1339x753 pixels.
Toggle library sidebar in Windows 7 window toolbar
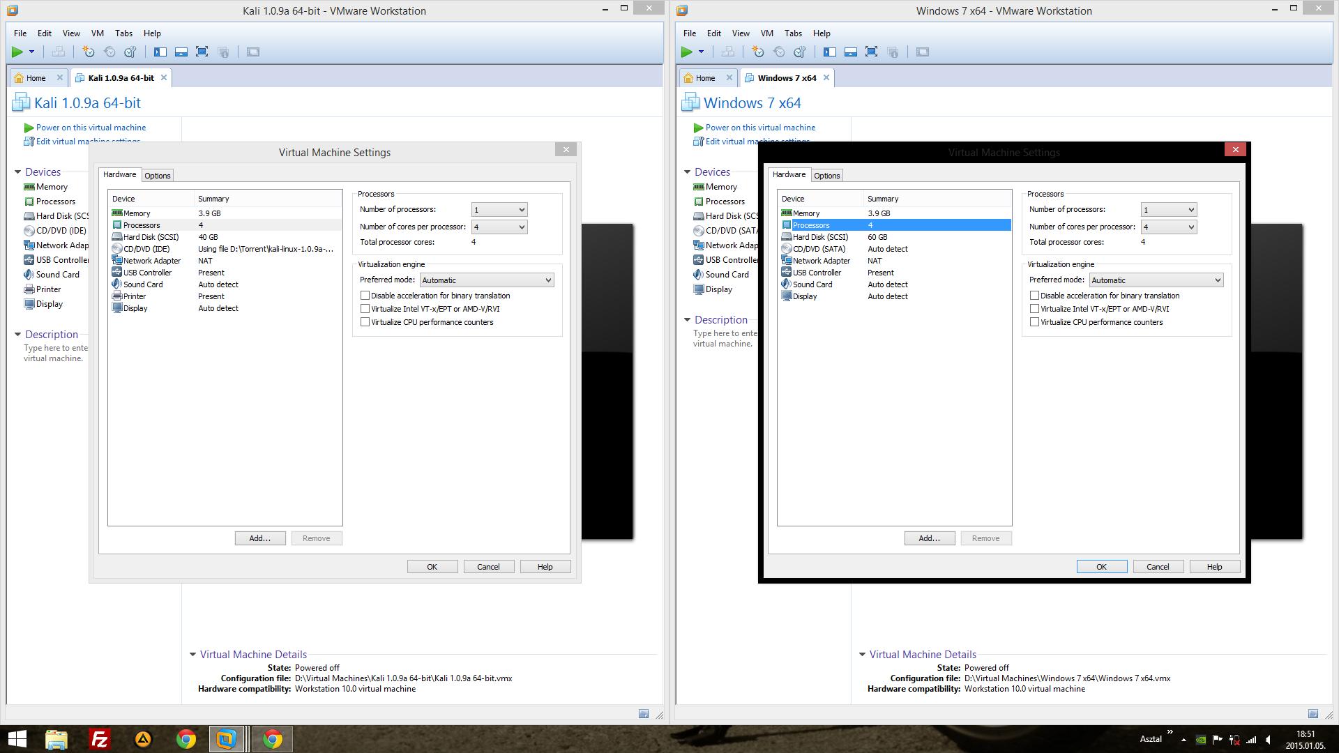click(x=829, y=52)
